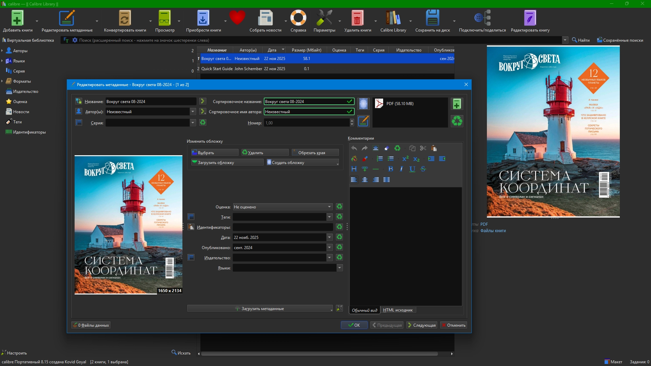Image resolution: width=651 pixels, height=366 pixels.
Task: Open the Оценка rating dropdown
Action: [329, 207]
